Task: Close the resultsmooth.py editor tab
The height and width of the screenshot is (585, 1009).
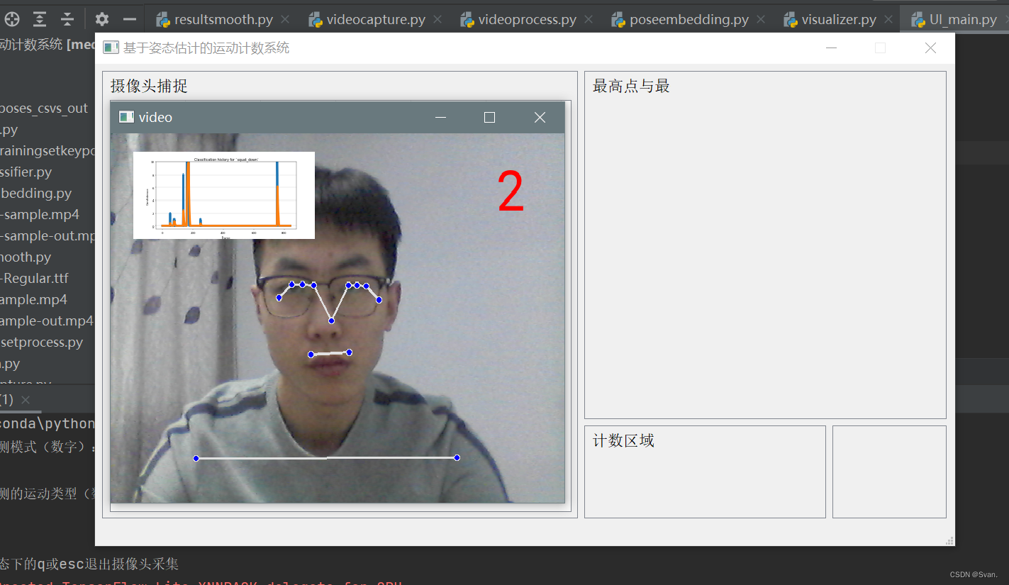Action: click(285, 20)
